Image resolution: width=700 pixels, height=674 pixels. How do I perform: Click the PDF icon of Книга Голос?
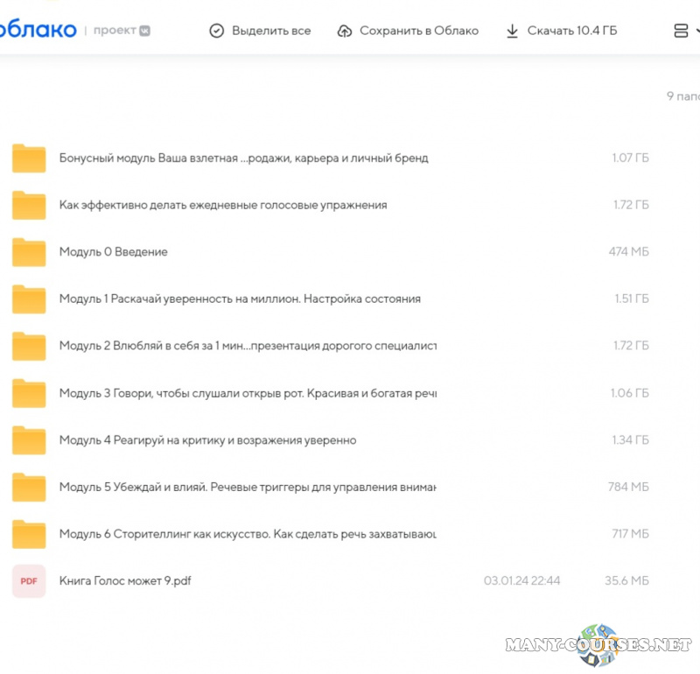tap(29, 581)
